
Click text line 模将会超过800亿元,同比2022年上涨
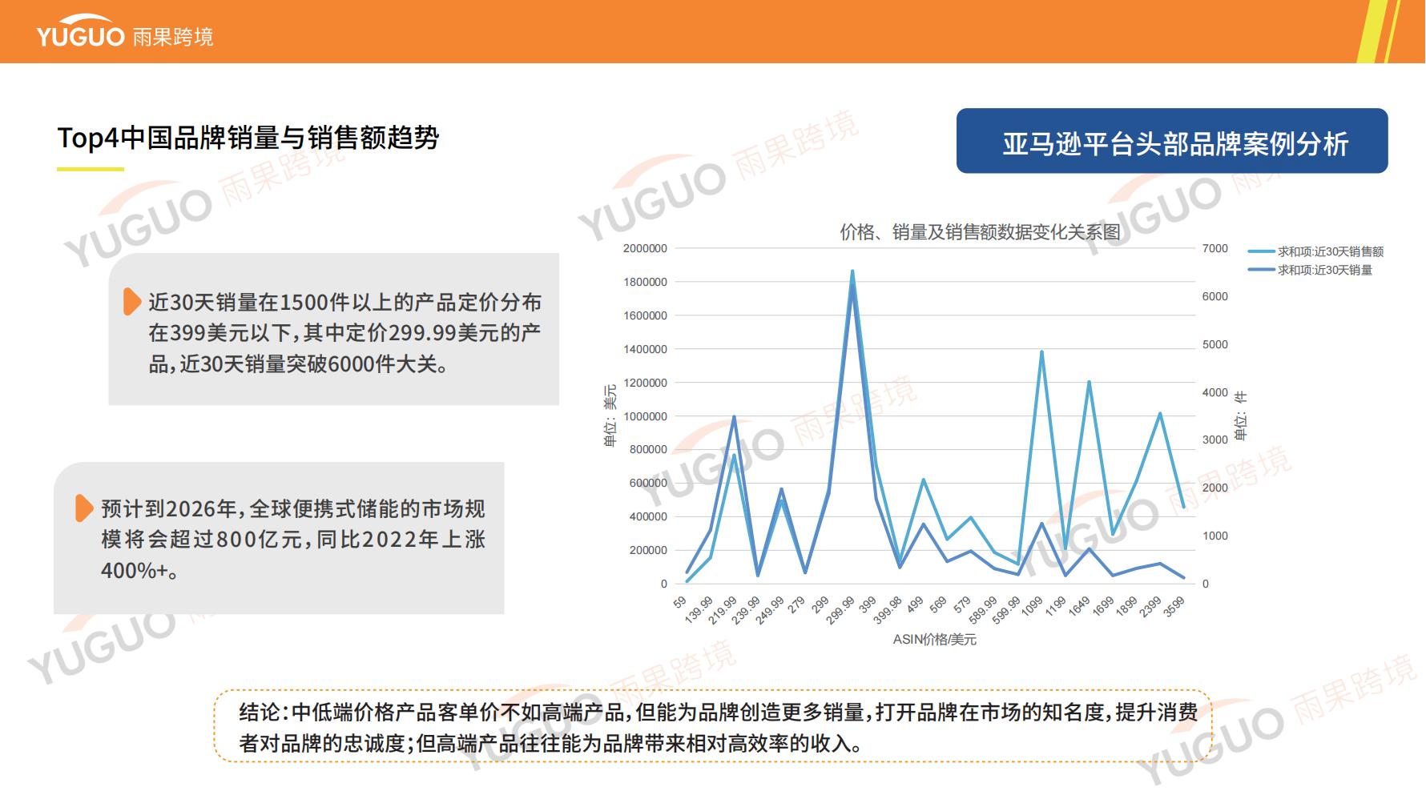point(293,540)
